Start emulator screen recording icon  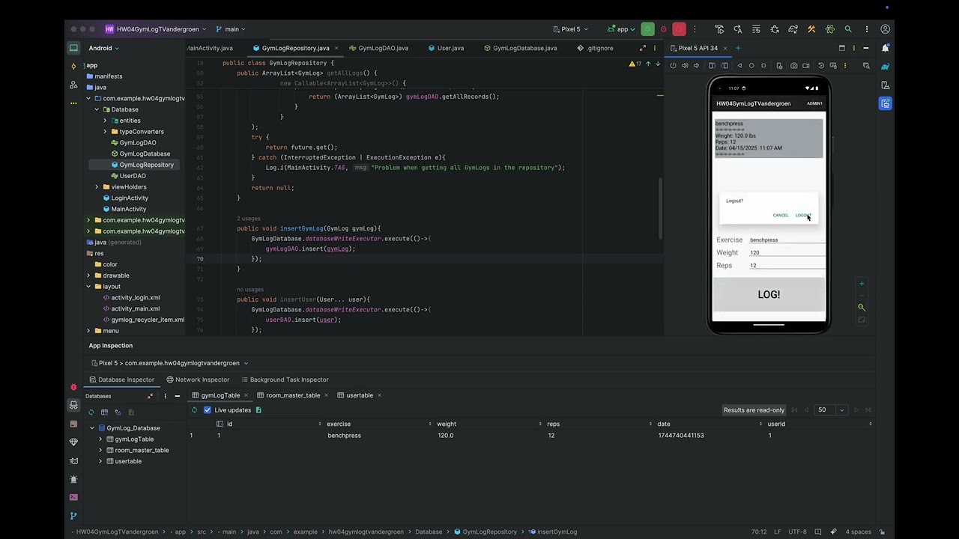[x=805, y=66]
